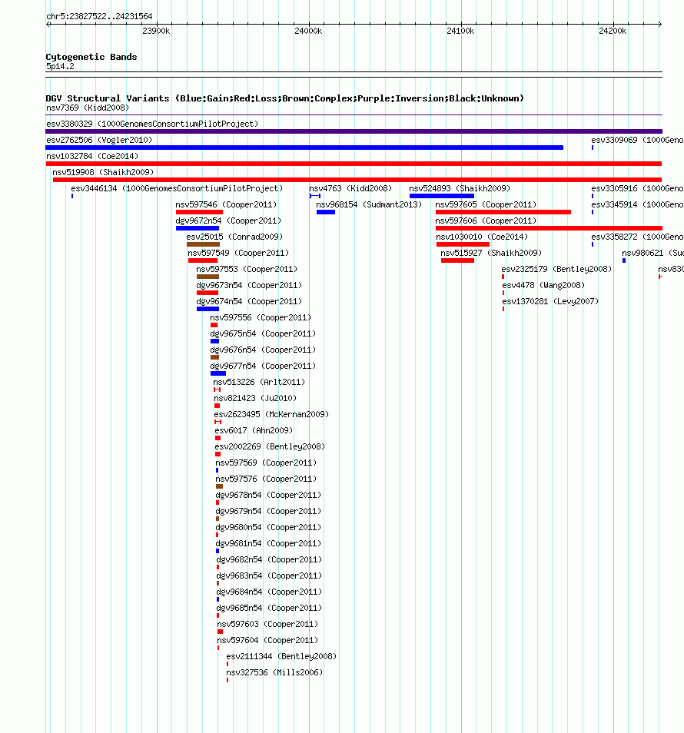Select nsv597606 (Cooper2011) label
This screenshot has width=684, height=733.
(x=486, y=221)
